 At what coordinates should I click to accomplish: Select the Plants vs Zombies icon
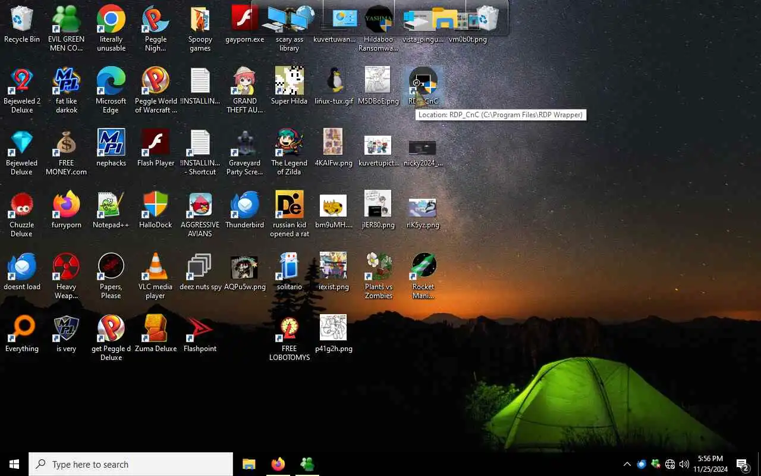coord(379,276)
